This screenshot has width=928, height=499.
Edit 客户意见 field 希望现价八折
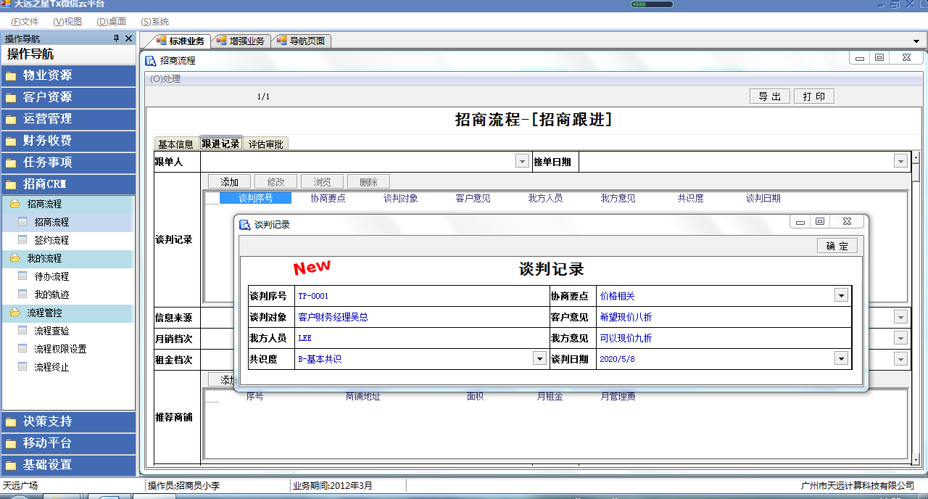(723, 317)
